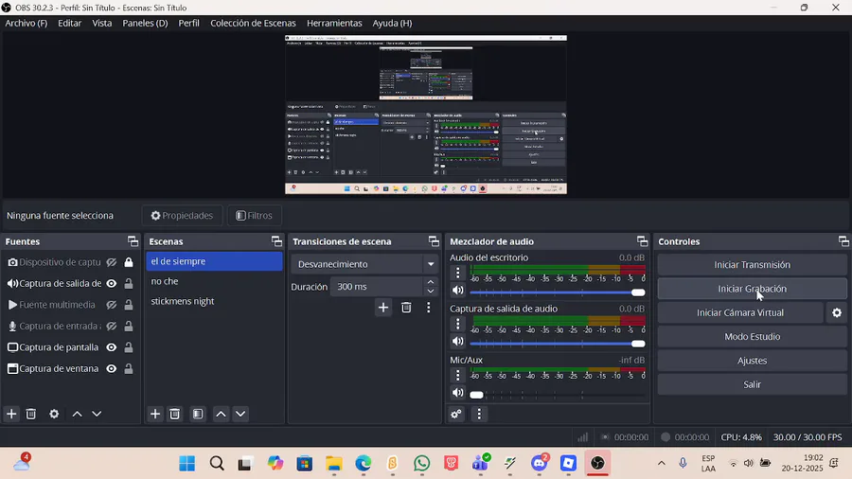Open the Vista menu
Image resolution: width=852 pixels, height=479 pixels.
coord(101,23)
